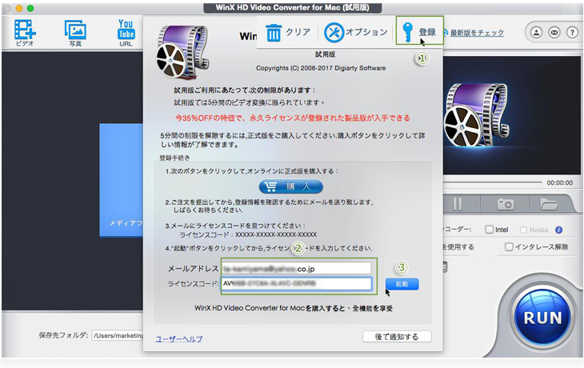The height and width of the screenshot is (368, 584).
Task: Pause the preview playback
Action: click(x=457, y=204)
